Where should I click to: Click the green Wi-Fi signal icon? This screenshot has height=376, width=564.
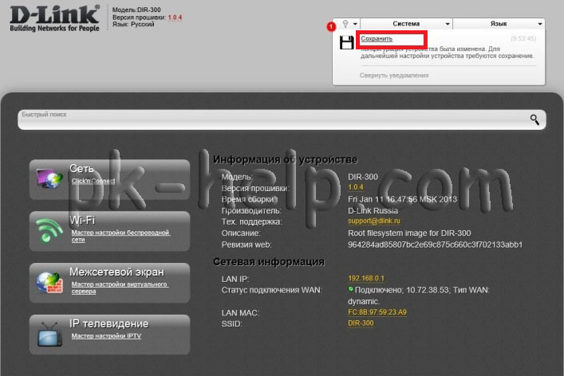pos(49,230)
